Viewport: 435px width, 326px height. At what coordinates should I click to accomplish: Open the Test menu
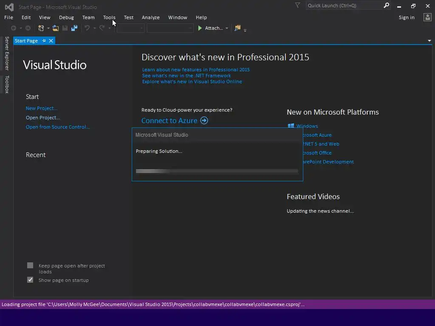click(x=128, y=17)
